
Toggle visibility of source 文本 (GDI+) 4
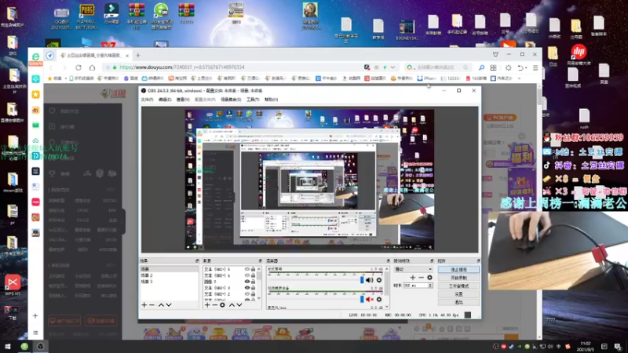tap(247, 275)
